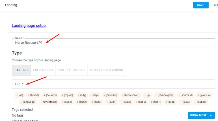The height and width of the screenshot is (121, 218).
Task: Focus the URL input field
Action: [x=113, y=84]
